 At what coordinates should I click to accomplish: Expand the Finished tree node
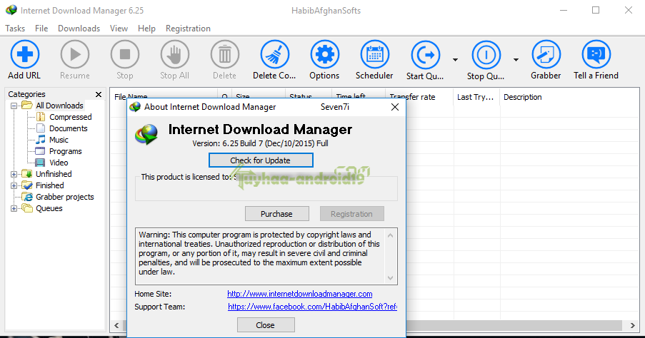(x=14, y=186)
